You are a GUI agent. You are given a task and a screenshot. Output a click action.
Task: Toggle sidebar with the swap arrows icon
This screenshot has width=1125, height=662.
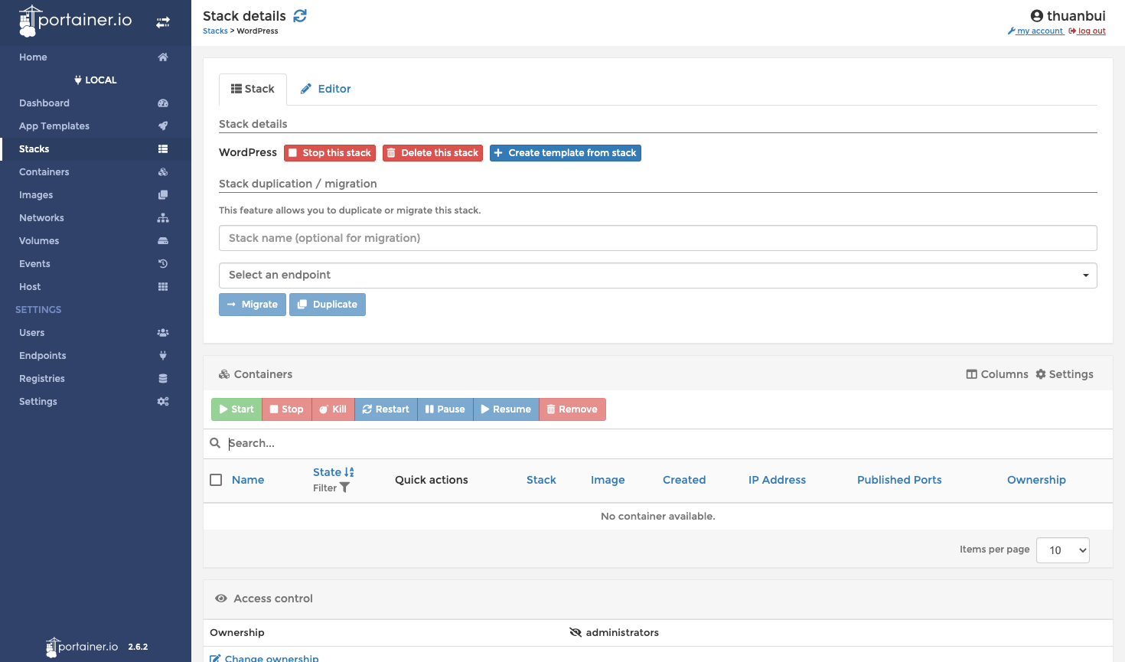pos(163,23)
